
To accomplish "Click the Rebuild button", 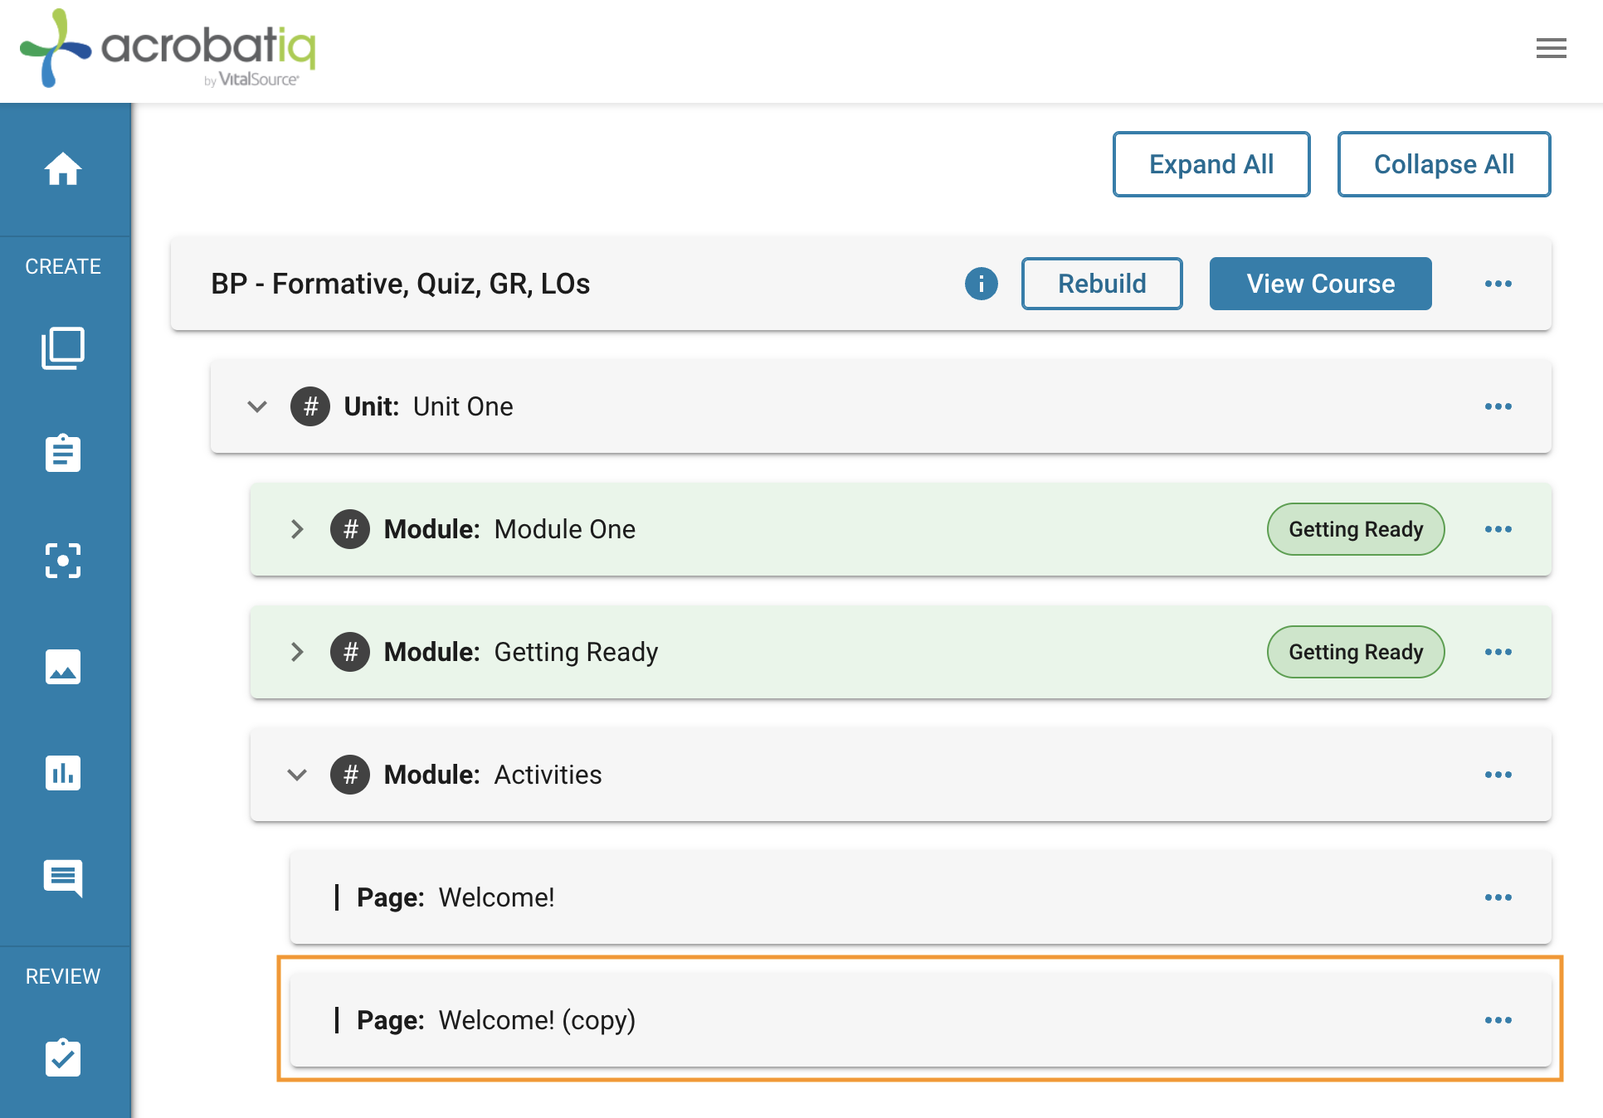I will coord(1102,284).
